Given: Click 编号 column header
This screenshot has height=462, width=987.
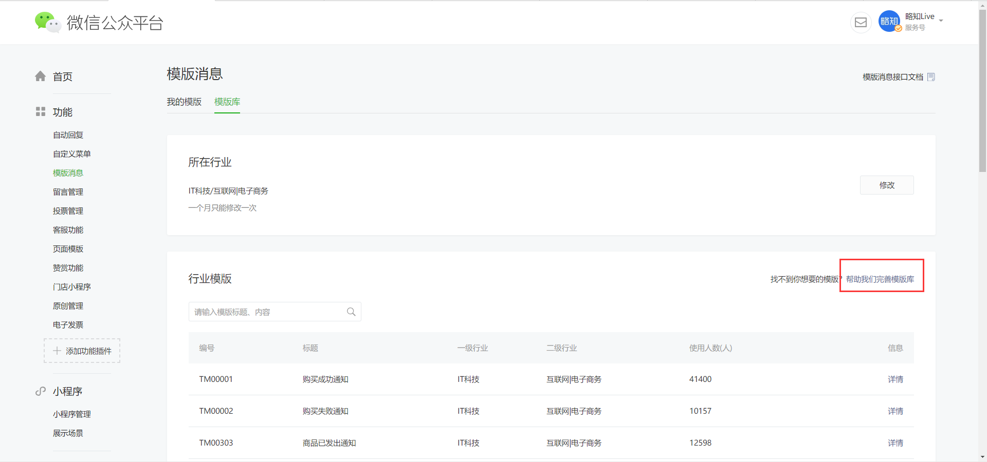Looking at the screenshot, I should pyautogui.click(x=207, y=348).
